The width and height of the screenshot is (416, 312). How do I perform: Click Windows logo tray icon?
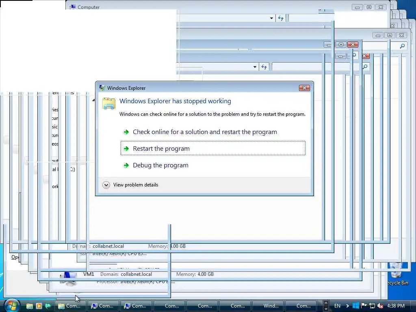(x=355, y=306)
